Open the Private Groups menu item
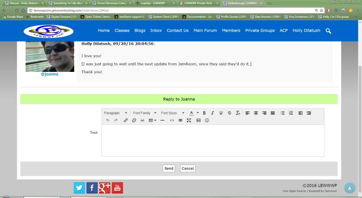 (260, 31)
